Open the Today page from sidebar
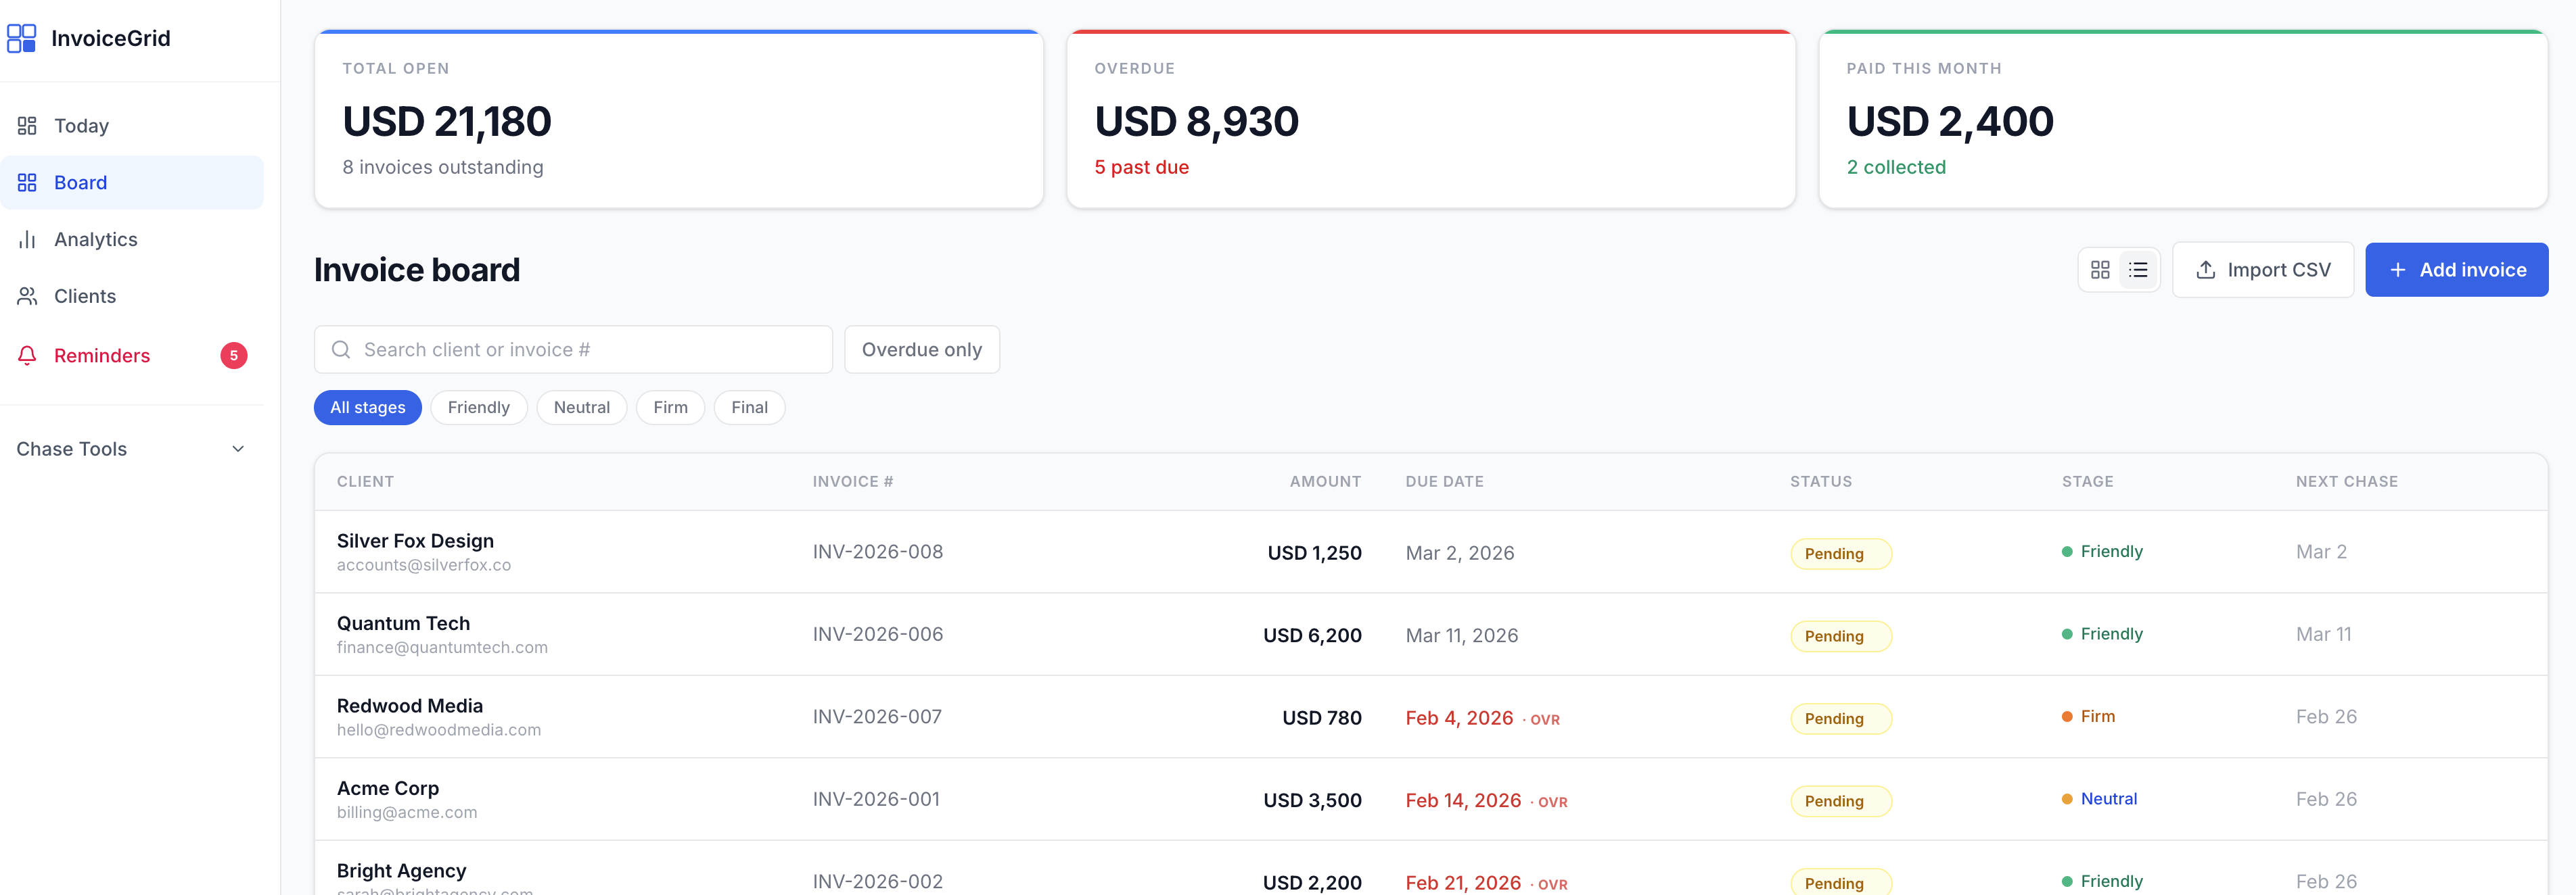This screenshot has height=895, width=2576. pos(81,126)
